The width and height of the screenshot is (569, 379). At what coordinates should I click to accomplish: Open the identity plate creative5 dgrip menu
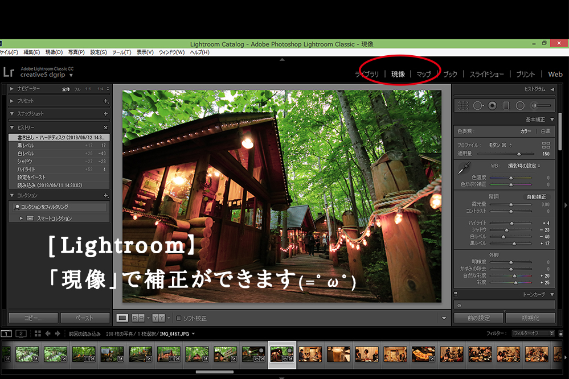point(47,75)
